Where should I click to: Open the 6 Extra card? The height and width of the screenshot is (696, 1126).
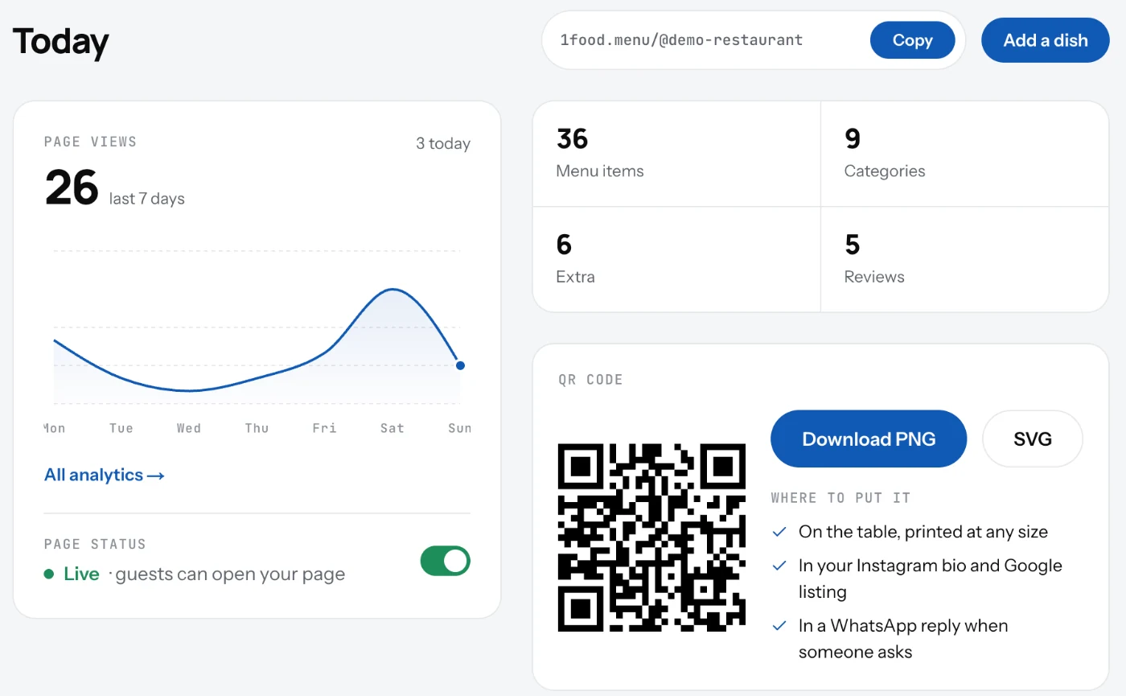(676, 259)
